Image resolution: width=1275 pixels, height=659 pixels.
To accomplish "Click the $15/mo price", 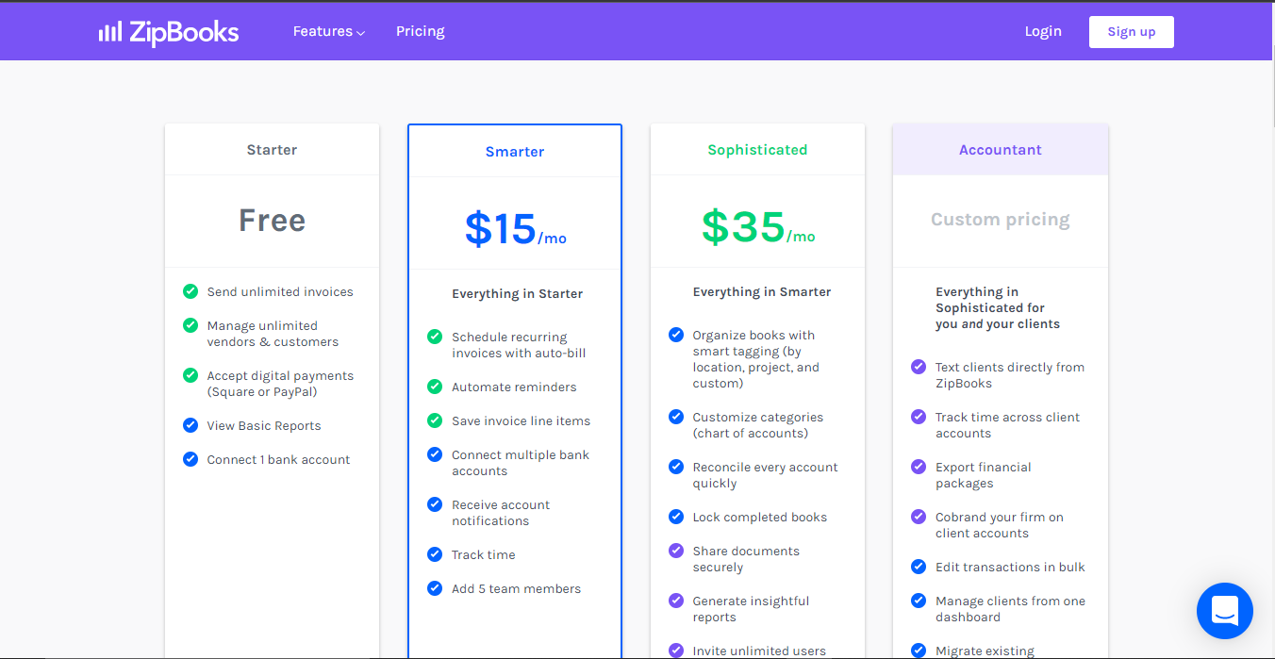I will tap(515, 228).
